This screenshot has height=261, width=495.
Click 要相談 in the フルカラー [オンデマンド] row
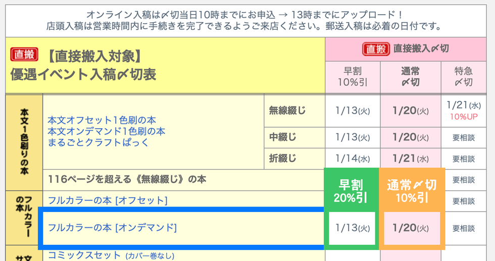(x=463, y=228)
